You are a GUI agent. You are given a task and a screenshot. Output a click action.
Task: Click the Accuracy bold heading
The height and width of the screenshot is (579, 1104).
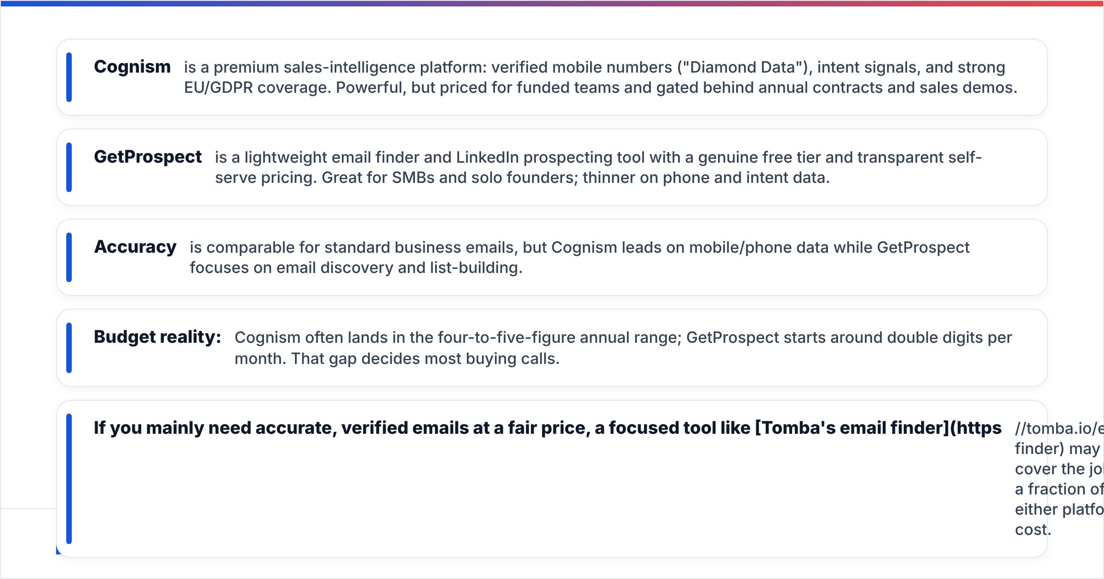tap(135, 247)
